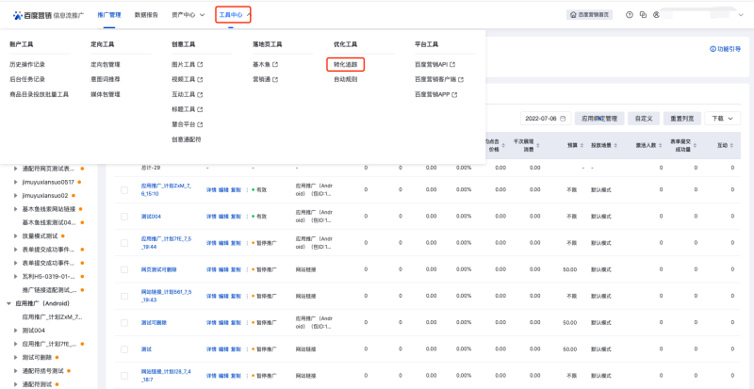
Task: Open the calendar icon in the date field
Action: click(563, 119)
